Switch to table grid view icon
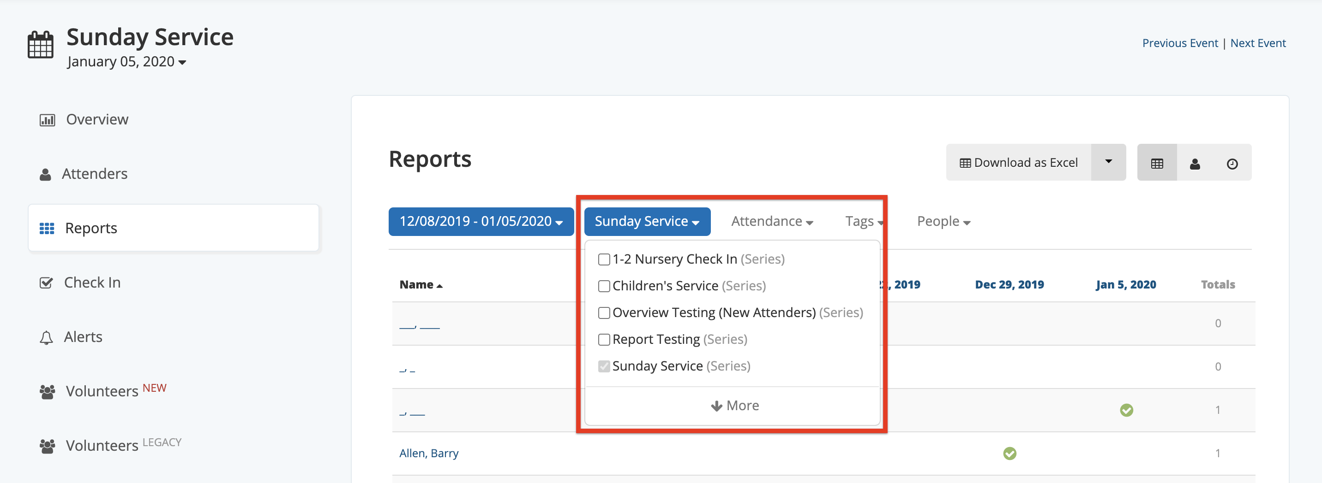 [1157, 164]
